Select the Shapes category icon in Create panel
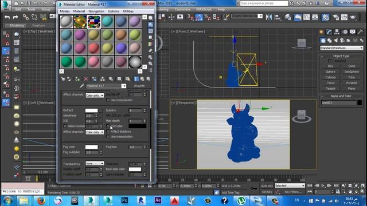367x206 pixels. pos(330,41)
